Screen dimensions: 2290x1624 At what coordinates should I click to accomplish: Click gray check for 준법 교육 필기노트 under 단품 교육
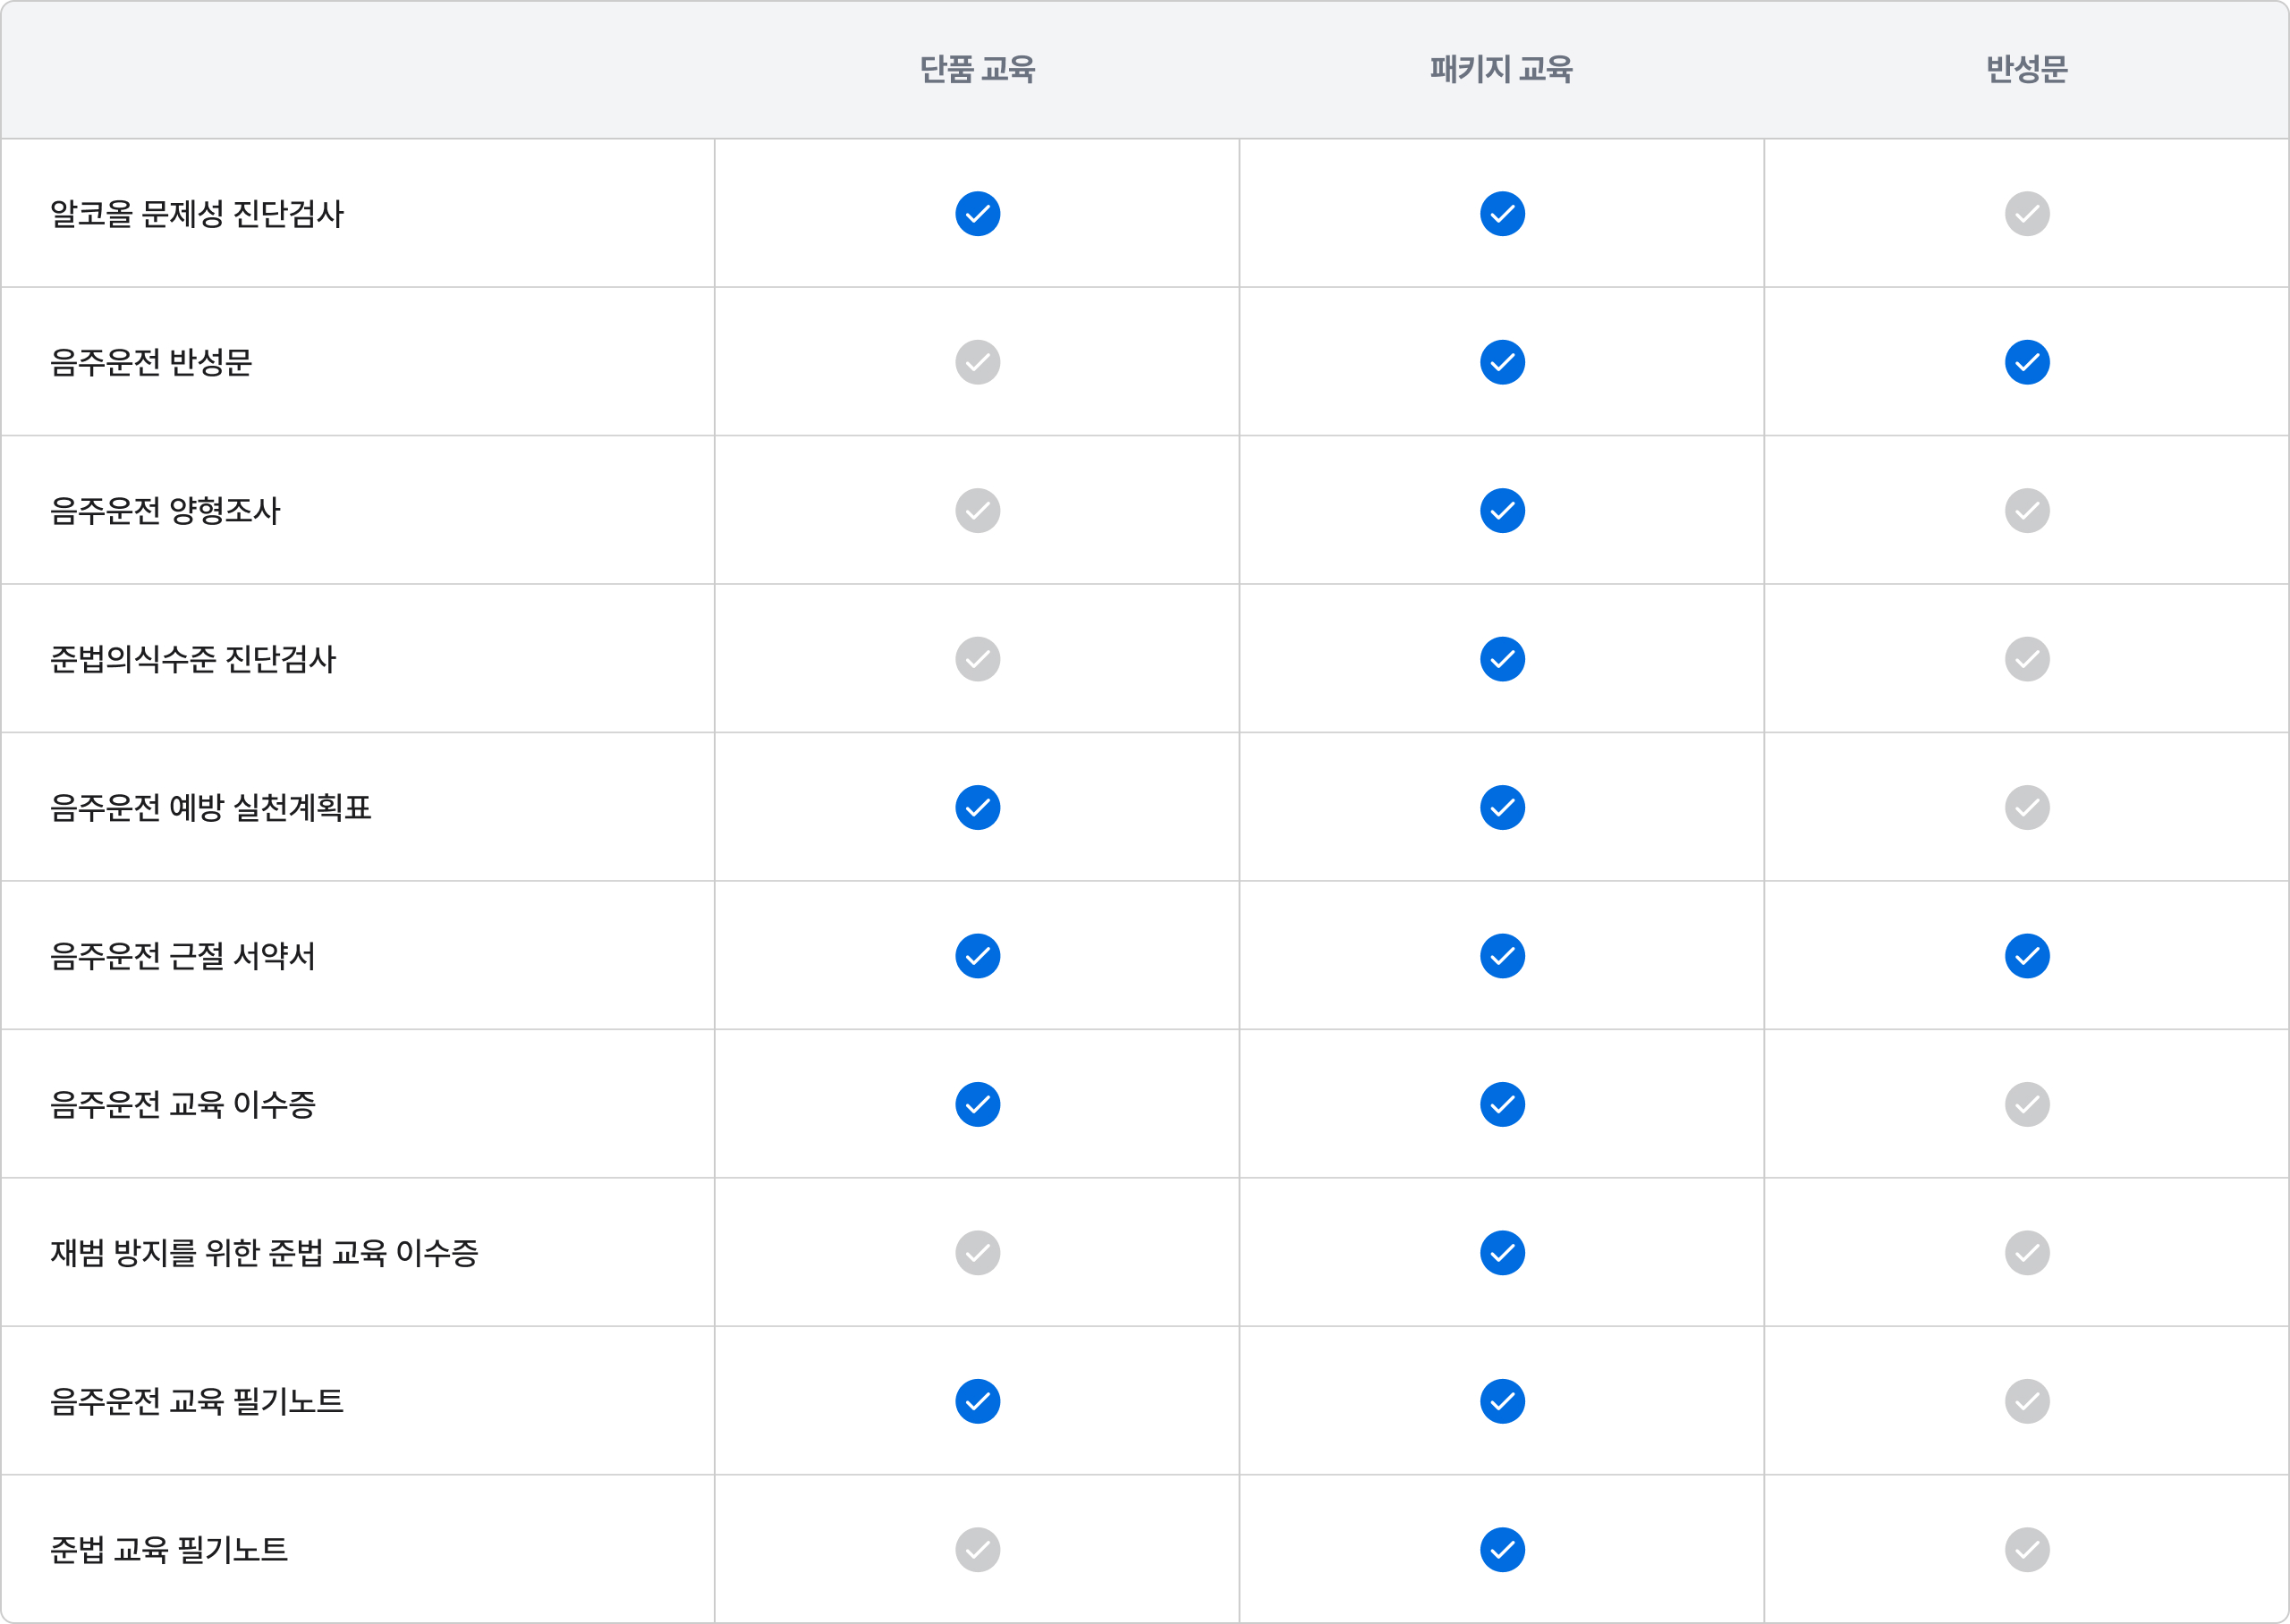tap(977, 1550)
